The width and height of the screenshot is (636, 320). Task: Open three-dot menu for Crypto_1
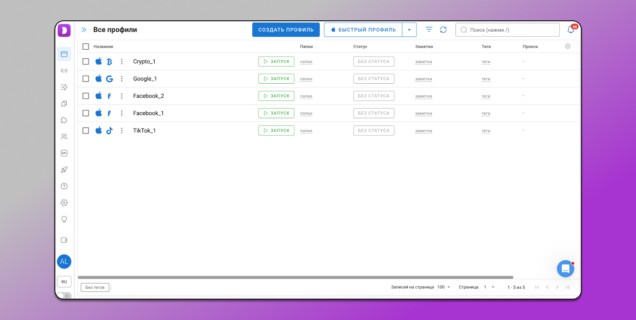pyautogui.click(x=122, y=62)
